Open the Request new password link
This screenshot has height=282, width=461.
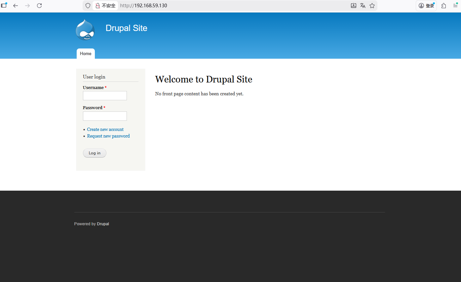(x=108, y=136)
